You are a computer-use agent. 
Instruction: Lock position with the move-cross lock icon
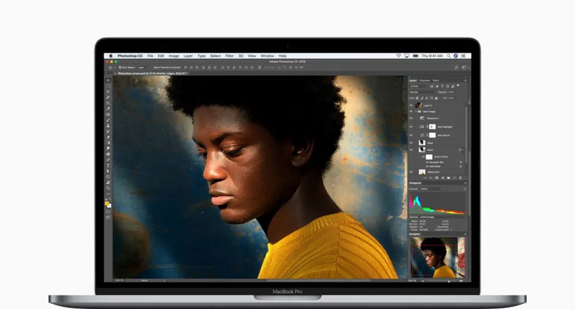[426, 98]
